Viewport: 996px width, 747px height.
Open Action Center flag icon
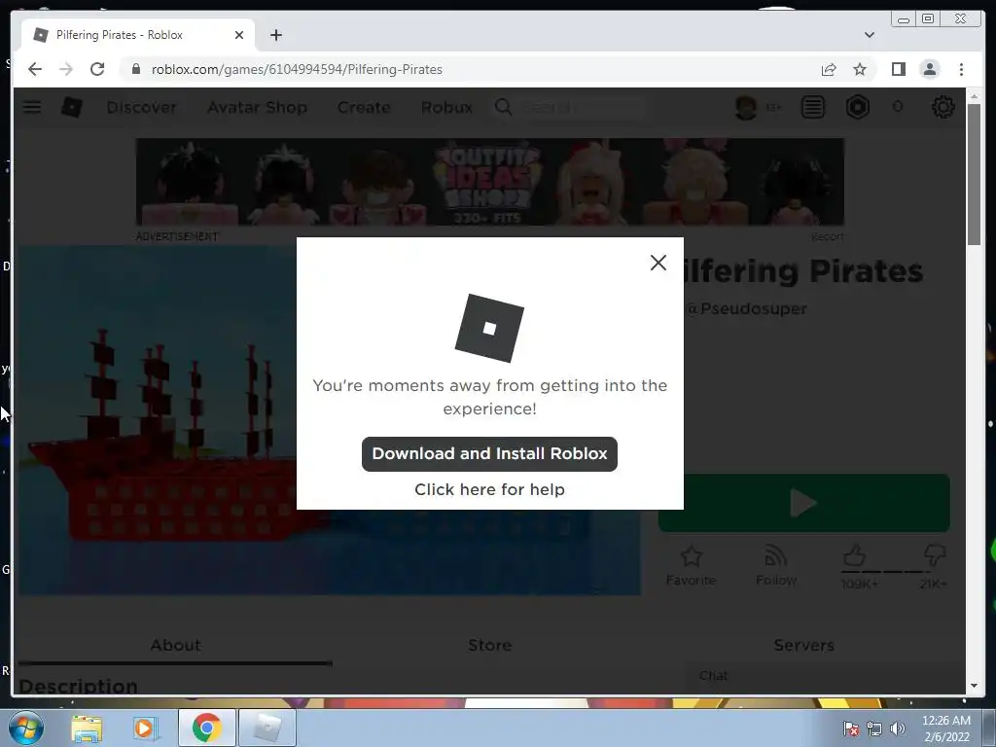[851, 729]
